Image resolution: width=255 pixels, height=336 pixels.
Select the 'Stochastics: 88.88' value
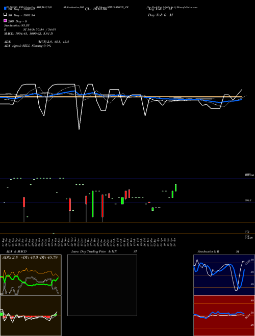pyautogui.click(x=17, y=25)
